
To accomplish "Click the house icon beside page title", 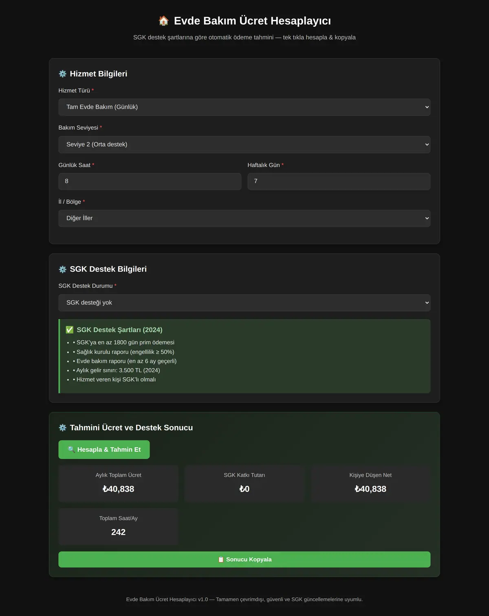I will tap(163, 21).
